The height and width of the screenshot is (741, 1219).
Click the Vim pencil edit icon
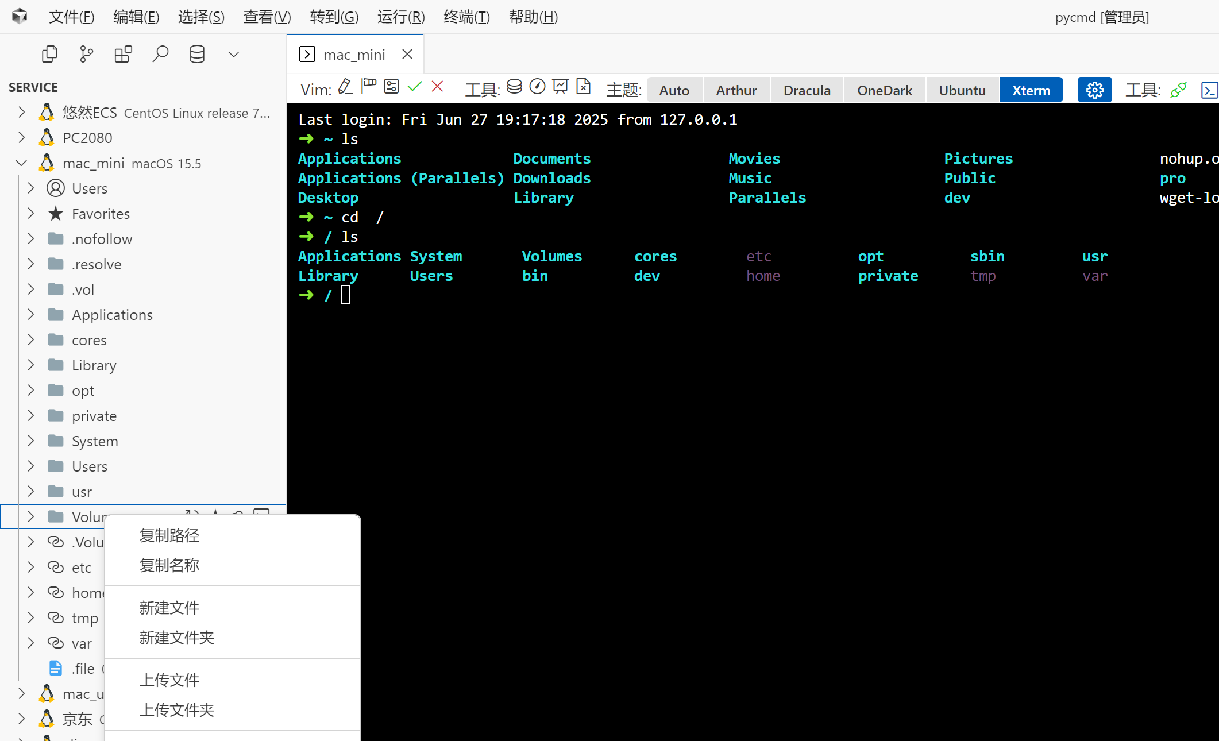(345, 87)
